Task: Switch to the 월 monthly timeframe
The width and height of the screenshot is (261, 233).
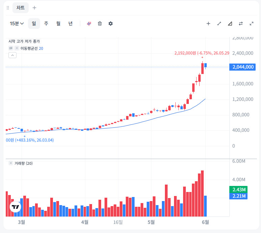Action: pyautogui.click(x=58, y=24)
